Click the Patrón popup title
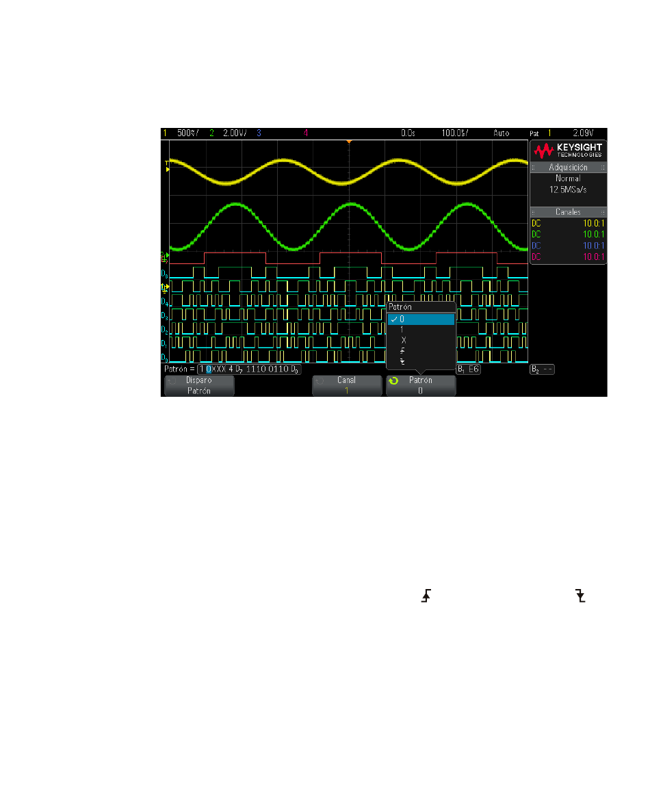This screenshot has width=650, height=797. 400,307
